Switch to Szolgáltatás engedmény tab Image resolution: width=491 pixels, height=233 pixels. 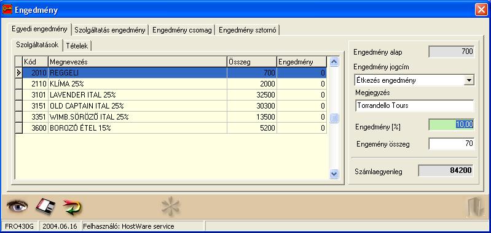pos(110,30)
